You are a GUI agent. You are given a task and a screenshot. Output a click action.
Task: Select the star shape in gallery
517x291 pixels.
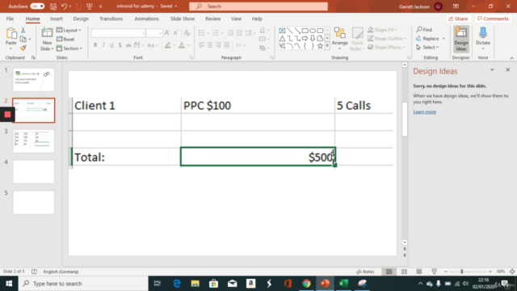tap(320, 46)
